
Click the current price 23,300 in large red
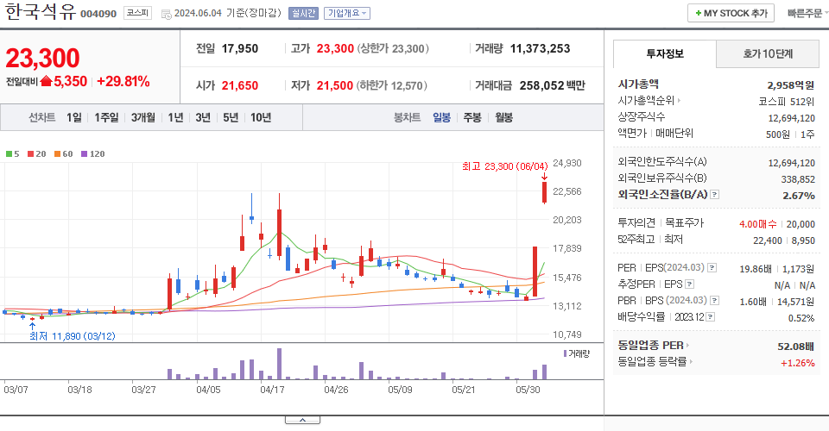(42, 58)
